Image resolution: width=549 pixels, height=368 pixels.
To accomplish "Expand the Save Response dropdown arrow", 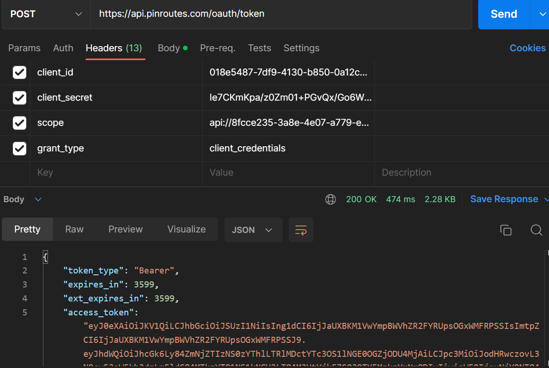I will point(546,199).
